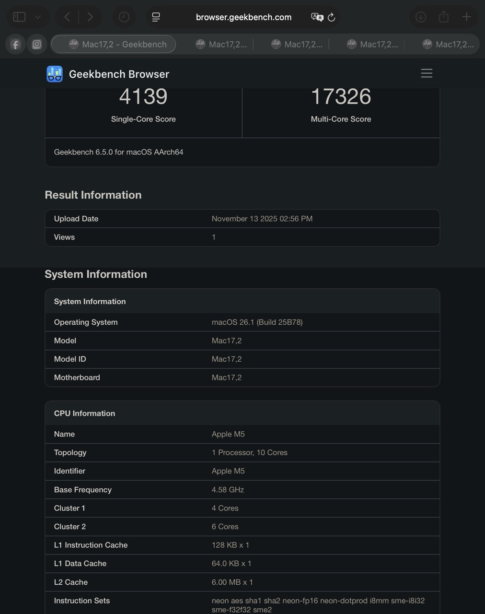Screen dimensions: 485x614
Task: Go forward to the next page
Action: tap(90, 17)
